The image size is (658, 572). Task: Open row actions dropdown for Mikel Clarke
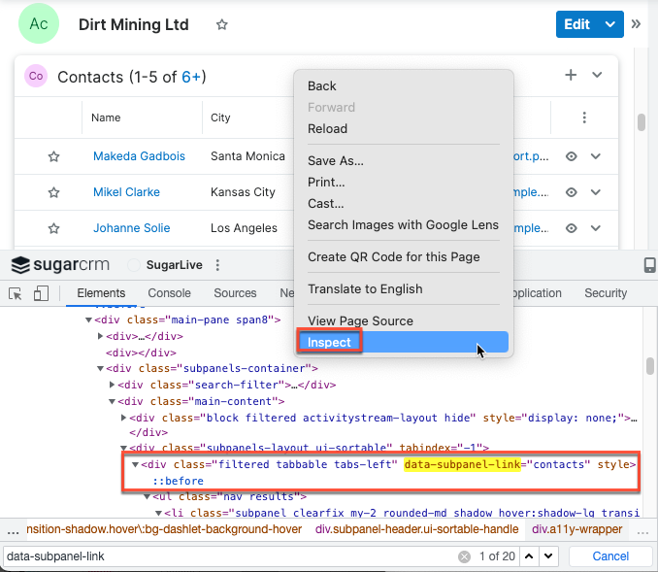click(x=596, y=192)
